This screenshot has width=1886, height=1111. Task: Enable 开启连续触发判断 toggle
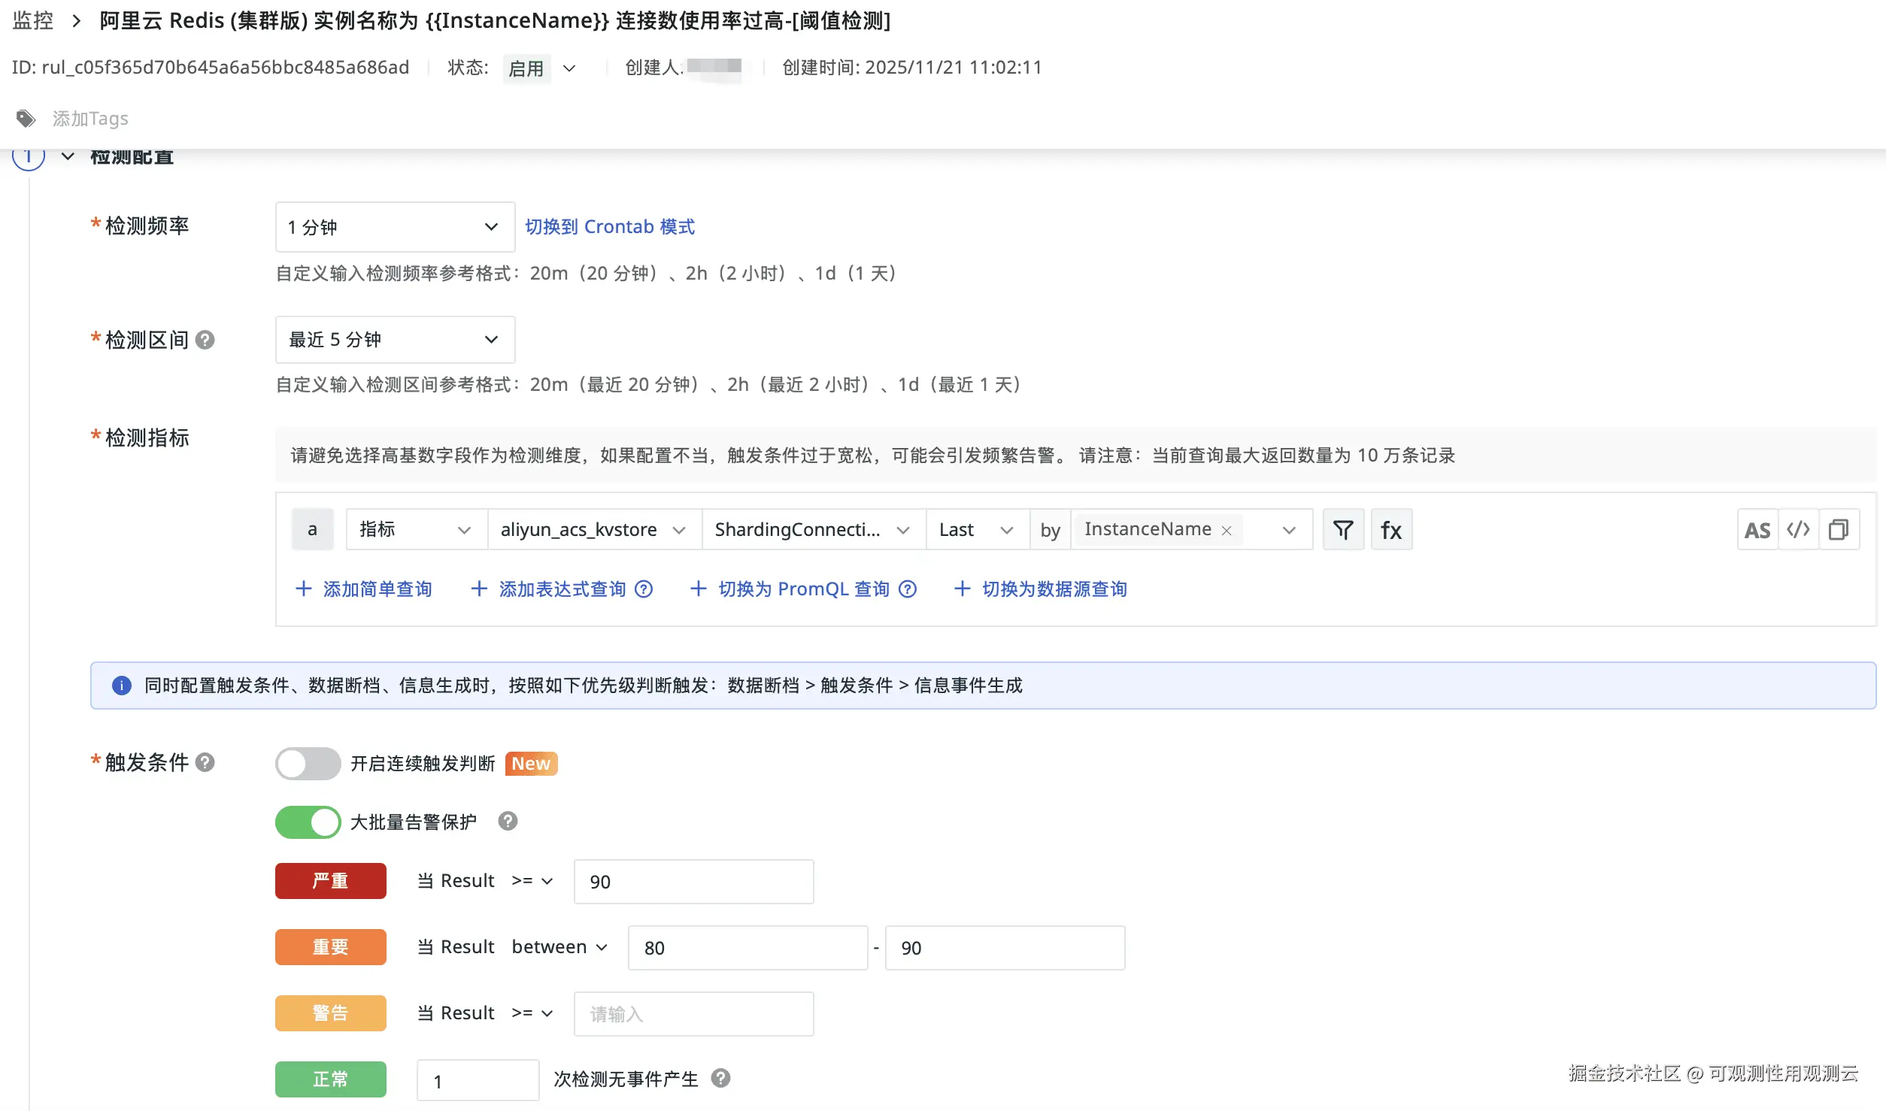tap(308, 764)
